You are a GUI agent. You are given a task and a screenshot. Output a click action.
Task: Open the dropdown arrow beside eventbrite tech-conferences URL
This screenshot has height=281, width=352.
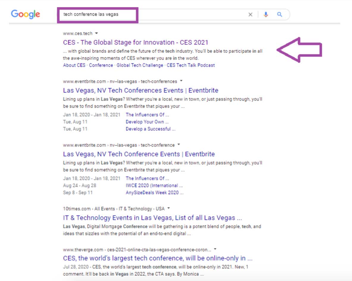click(181, 81)
